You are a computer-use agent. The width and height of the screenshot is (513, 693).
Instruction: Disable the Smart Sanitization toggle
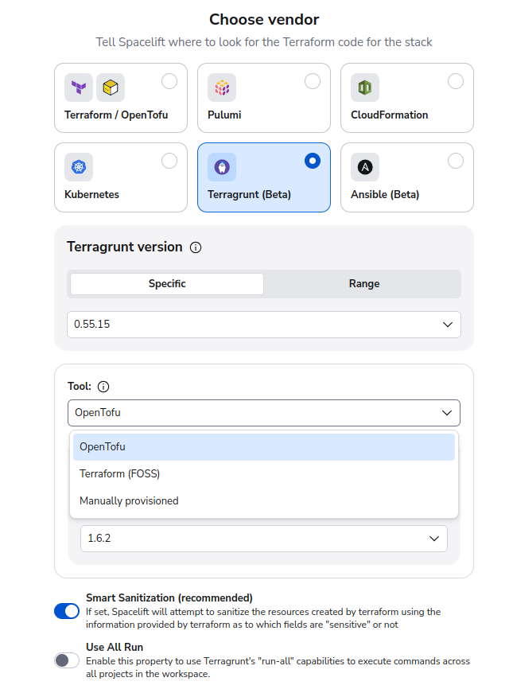(x=67, y=611)
